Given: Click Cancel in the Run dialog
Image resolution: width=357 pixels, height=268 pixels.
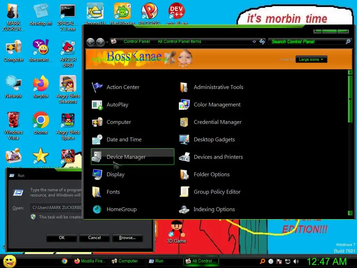Looking at the screenshot, I should coord(94,238).
